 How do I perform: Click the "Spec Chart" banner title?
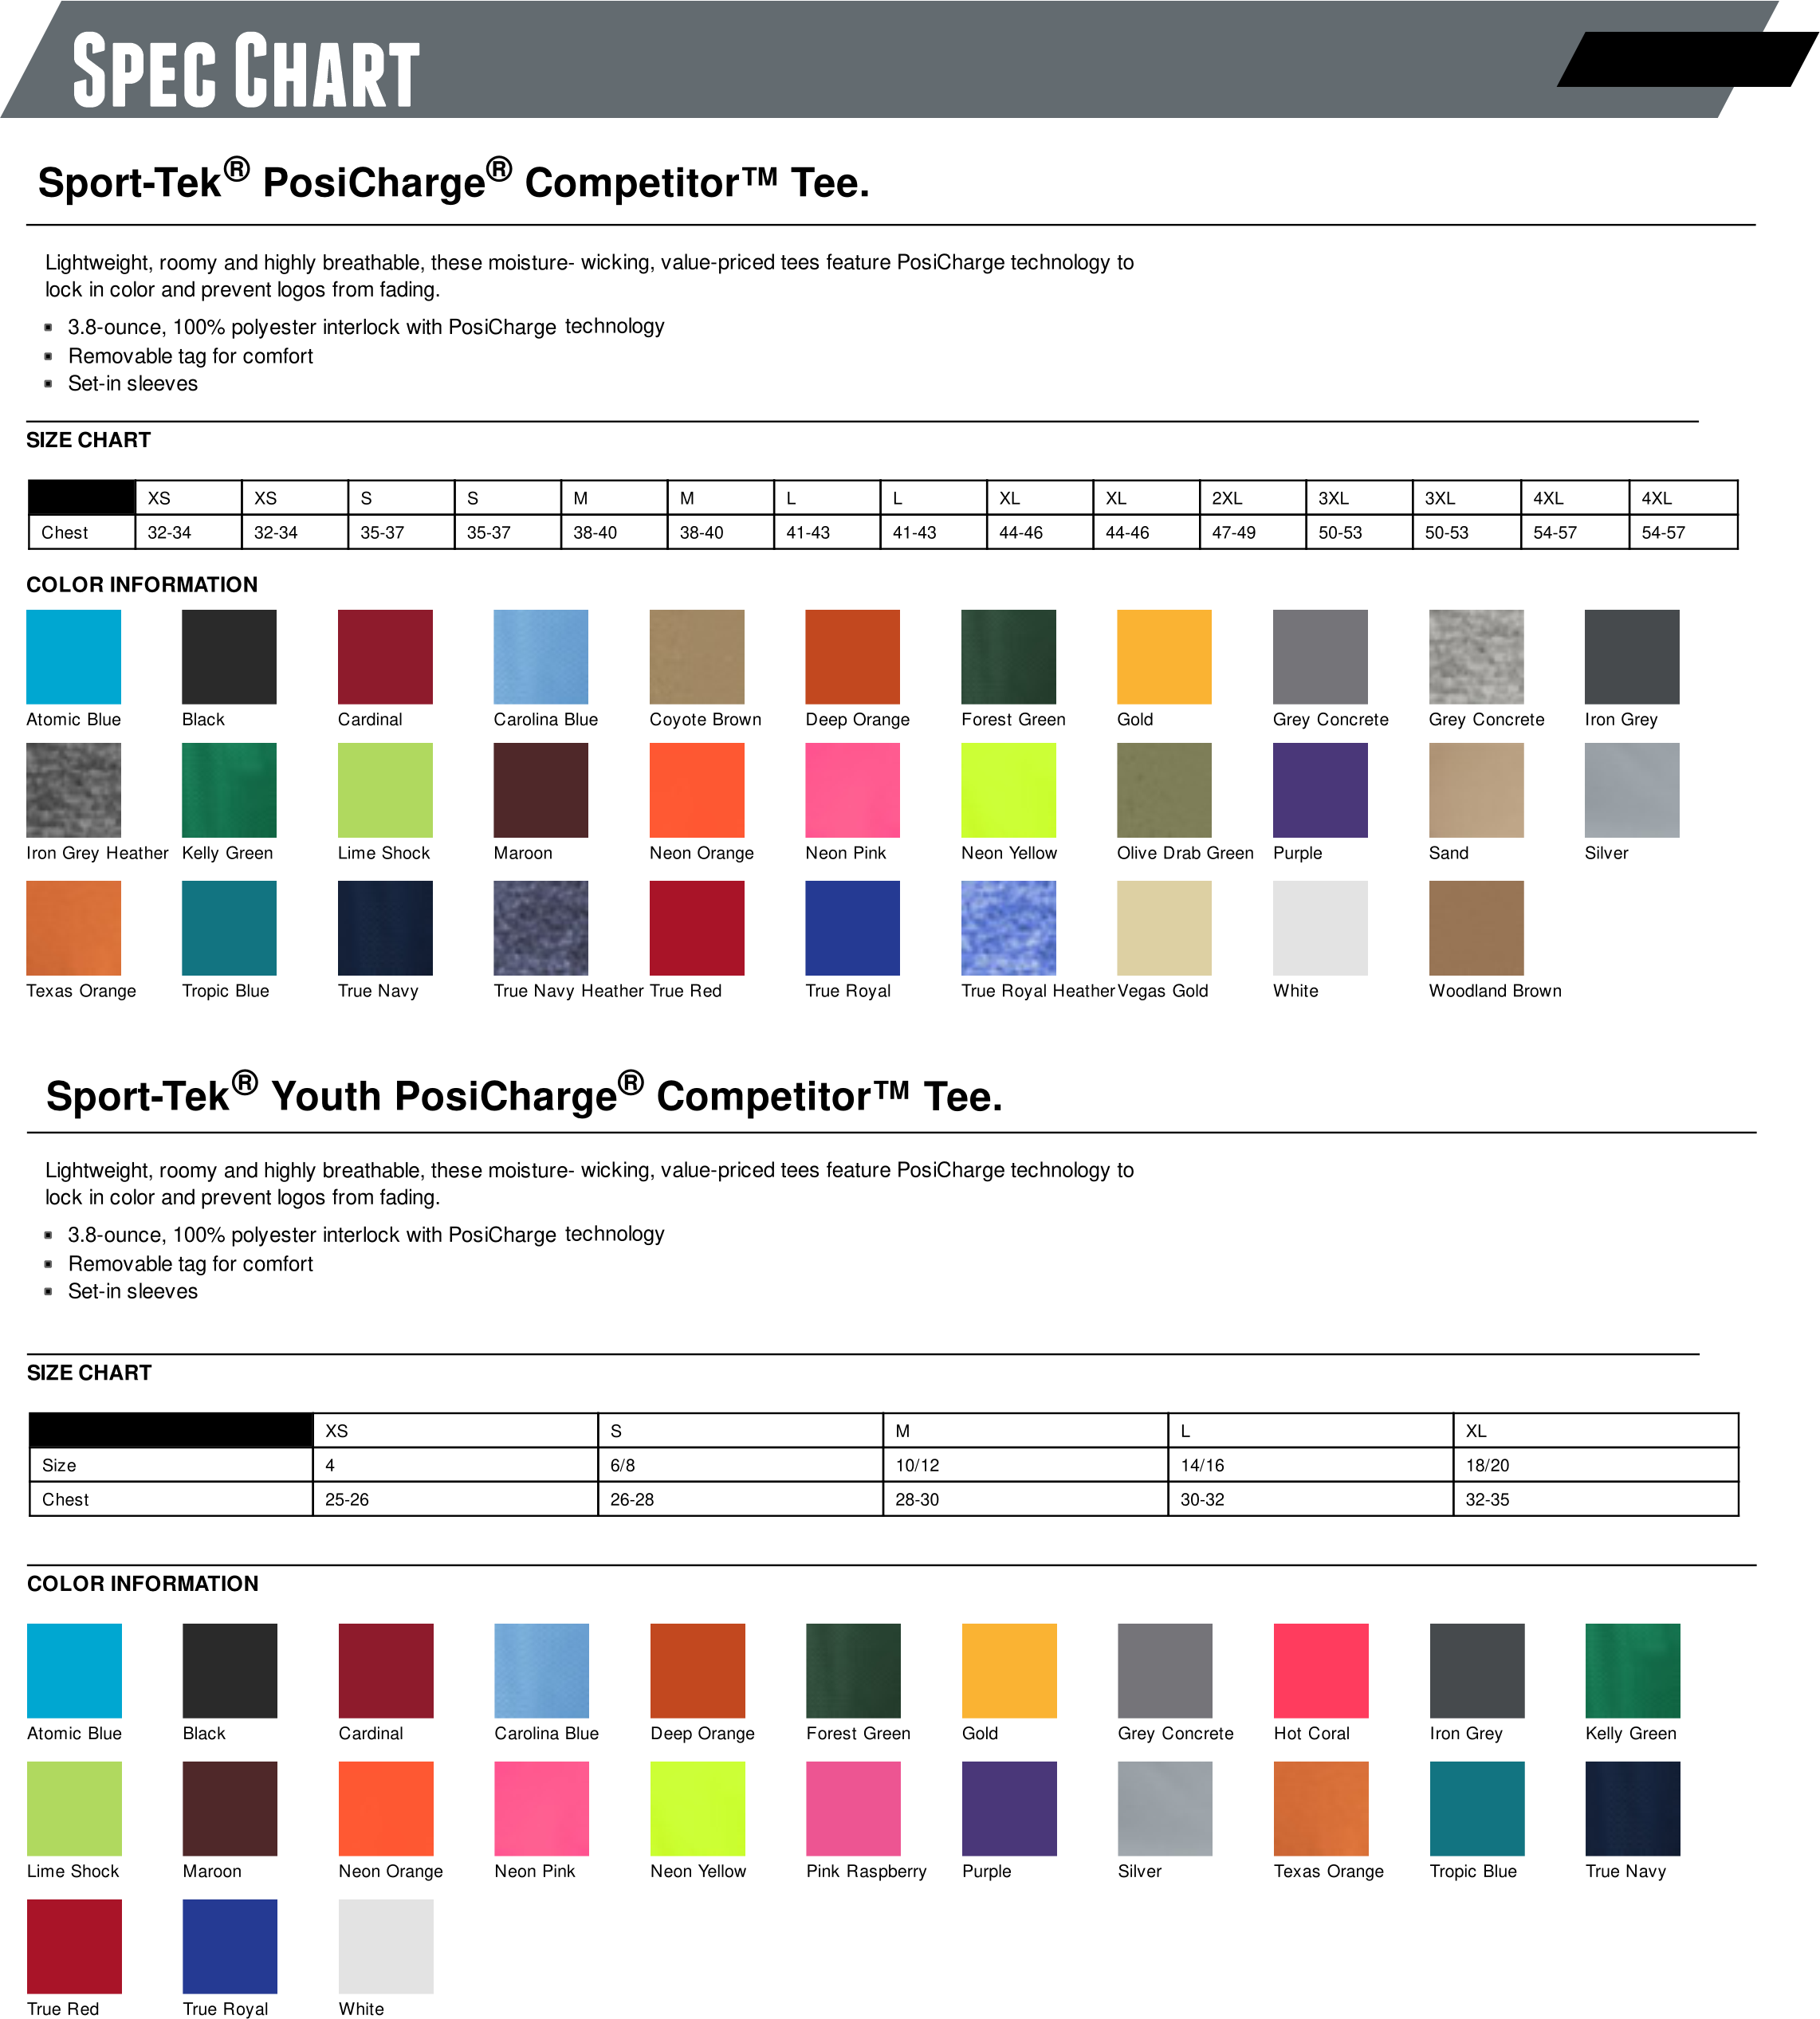pyautogui.click(x=246, y=70)
